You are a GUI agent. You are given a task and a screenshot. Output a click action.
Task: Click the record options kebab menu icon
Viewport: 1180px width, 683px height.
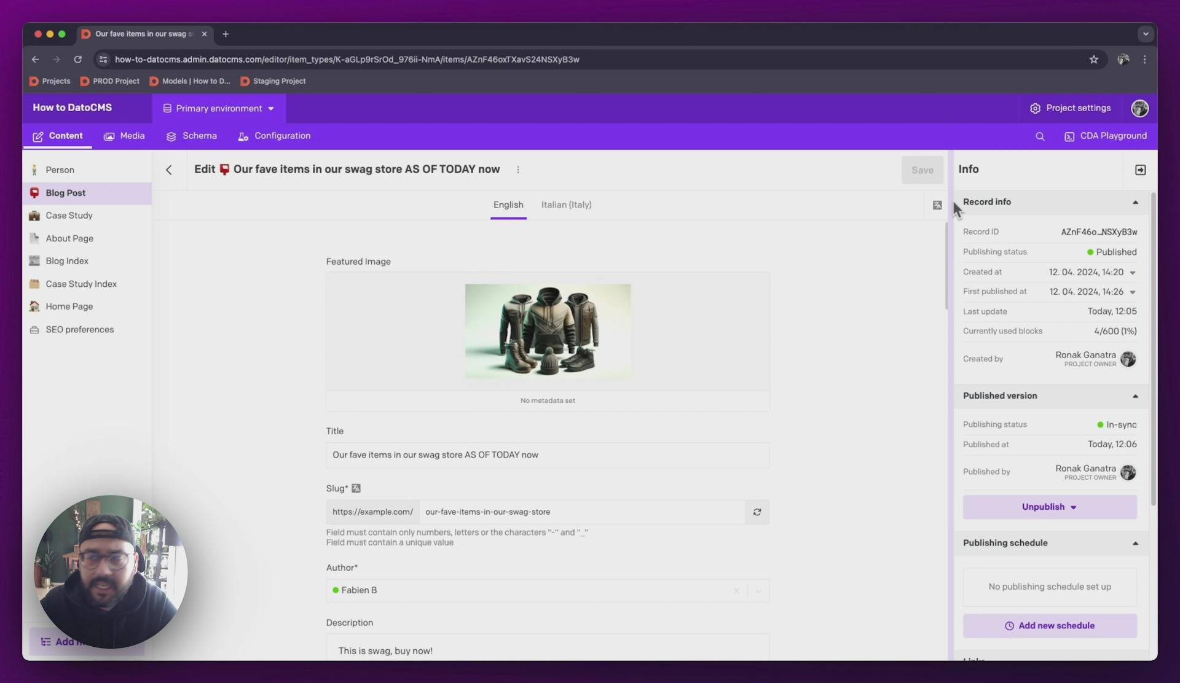click(518, 170)
